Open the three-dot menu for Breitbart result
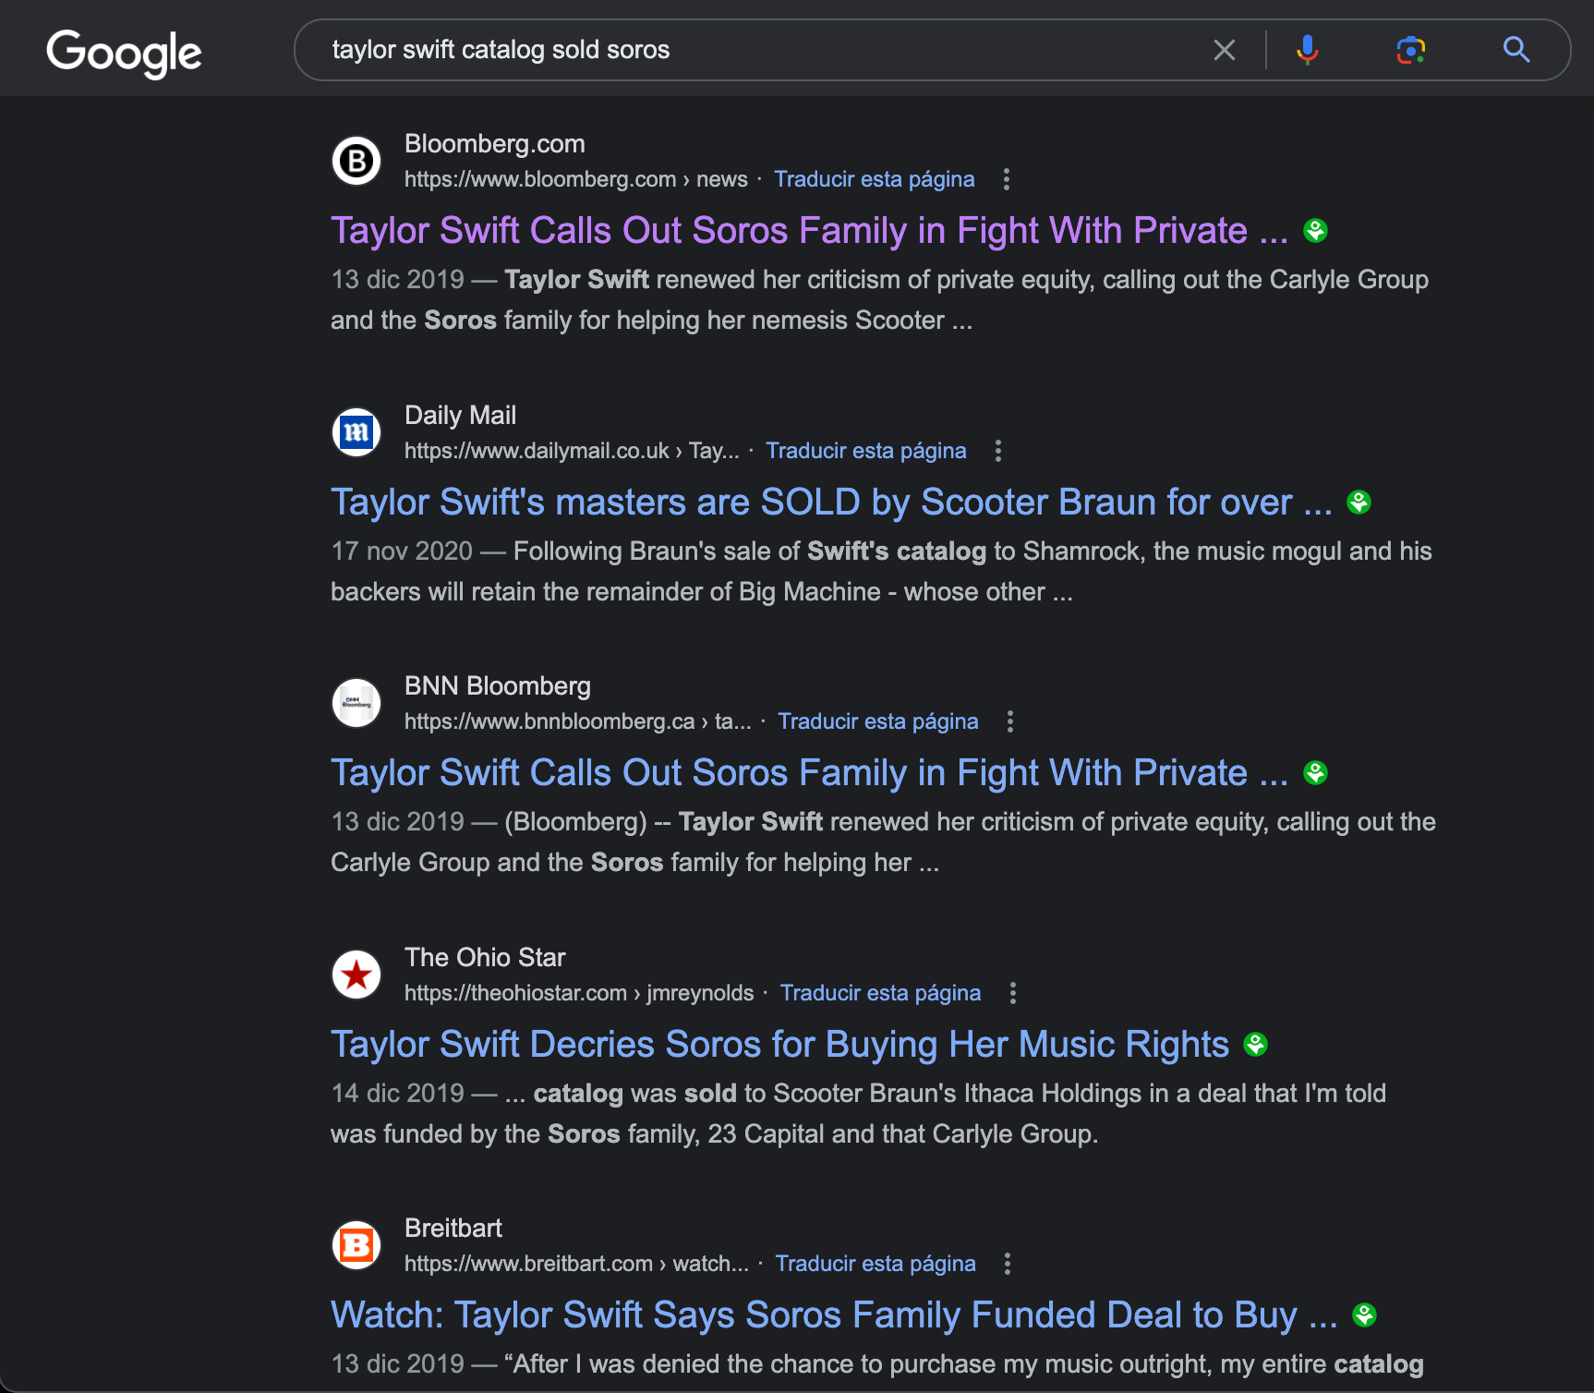Image resolution: width=1594 pixels, height=1393 pixels. [x=1007, y=1264]
